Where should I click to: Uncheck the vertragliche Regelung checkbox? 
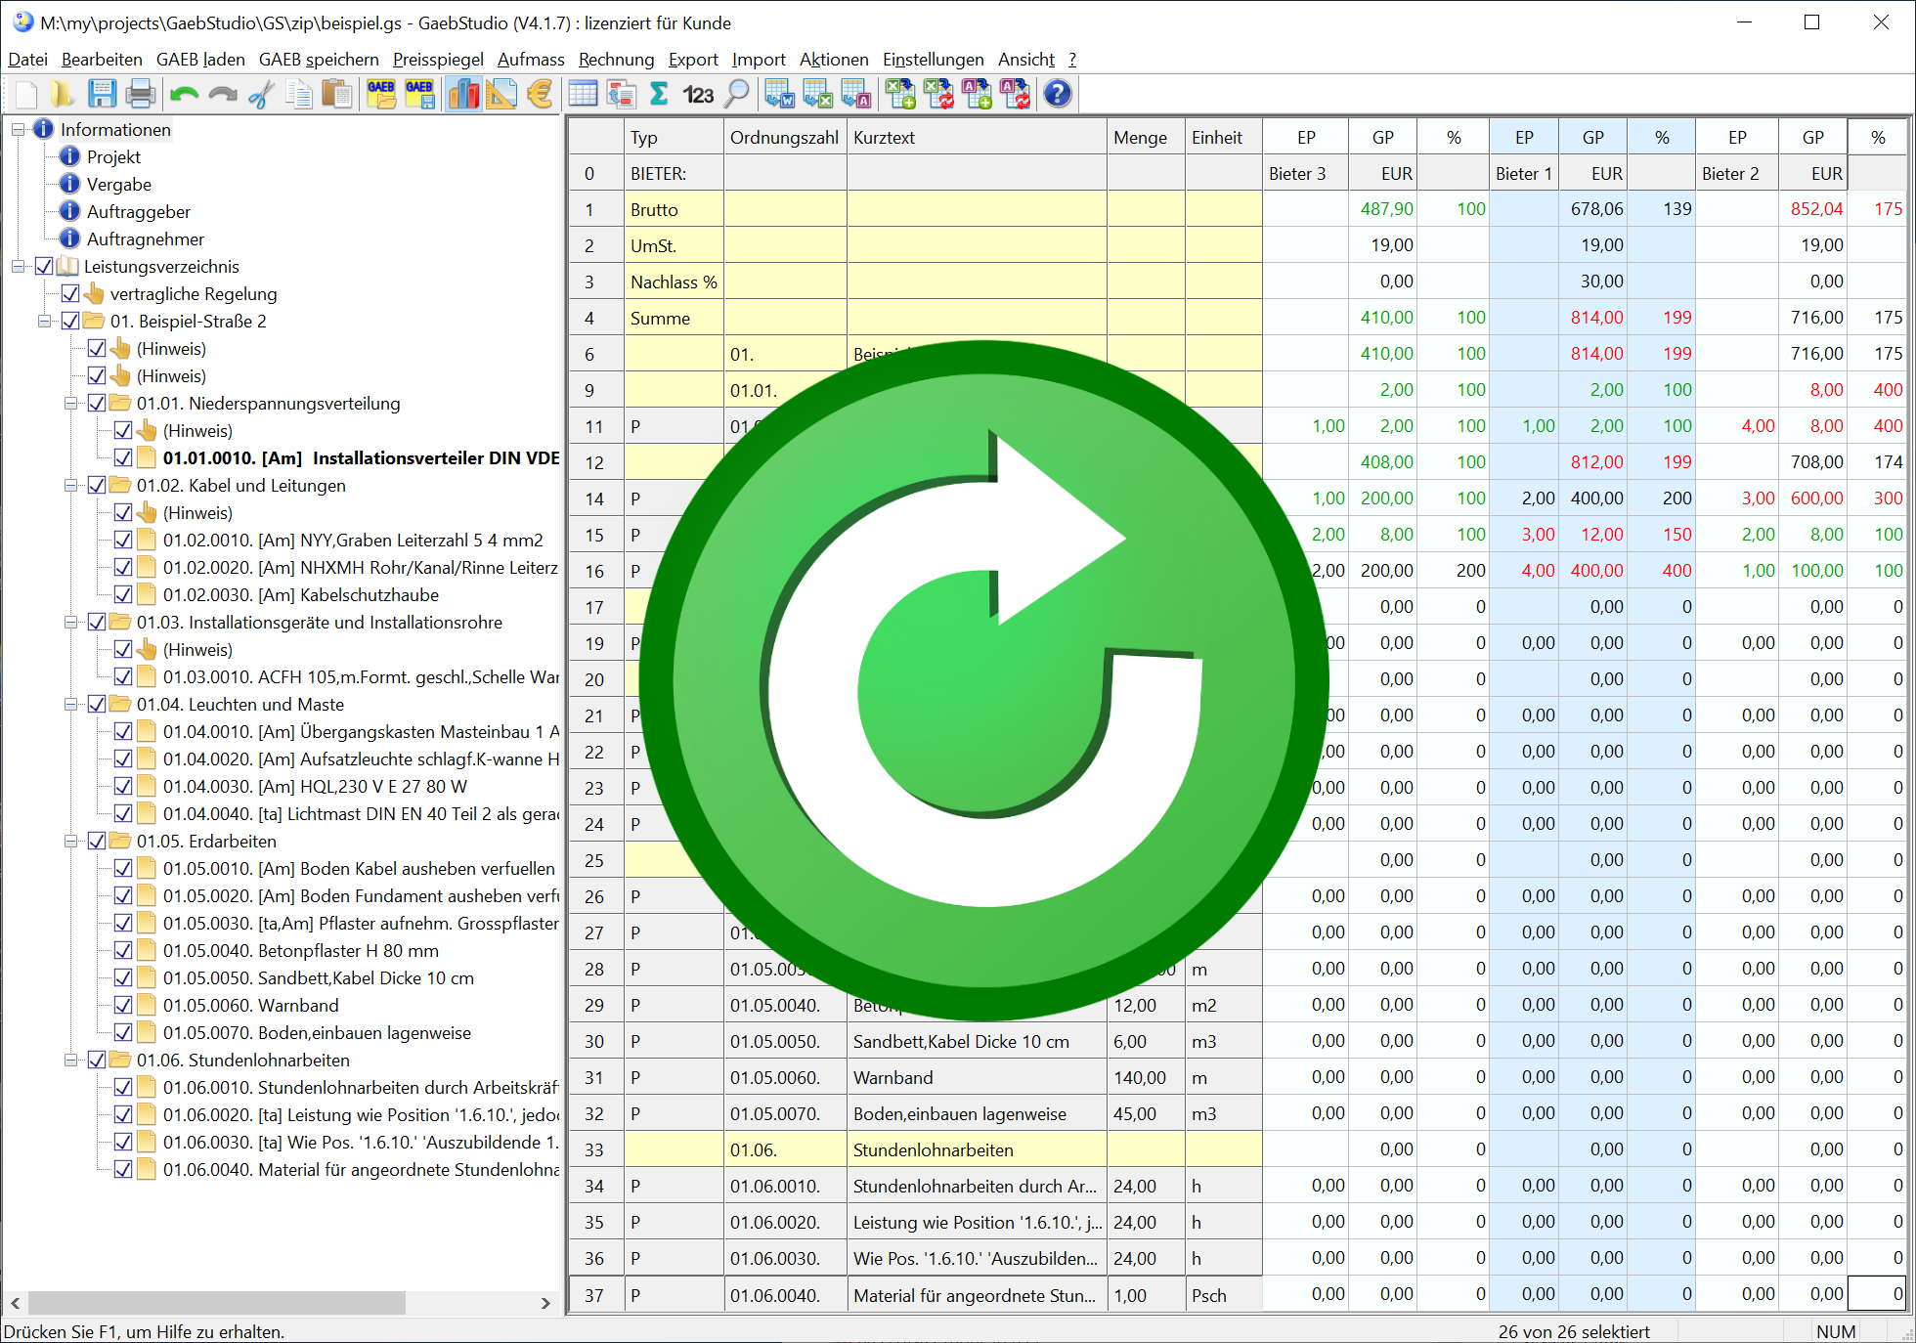coord(70,293)
